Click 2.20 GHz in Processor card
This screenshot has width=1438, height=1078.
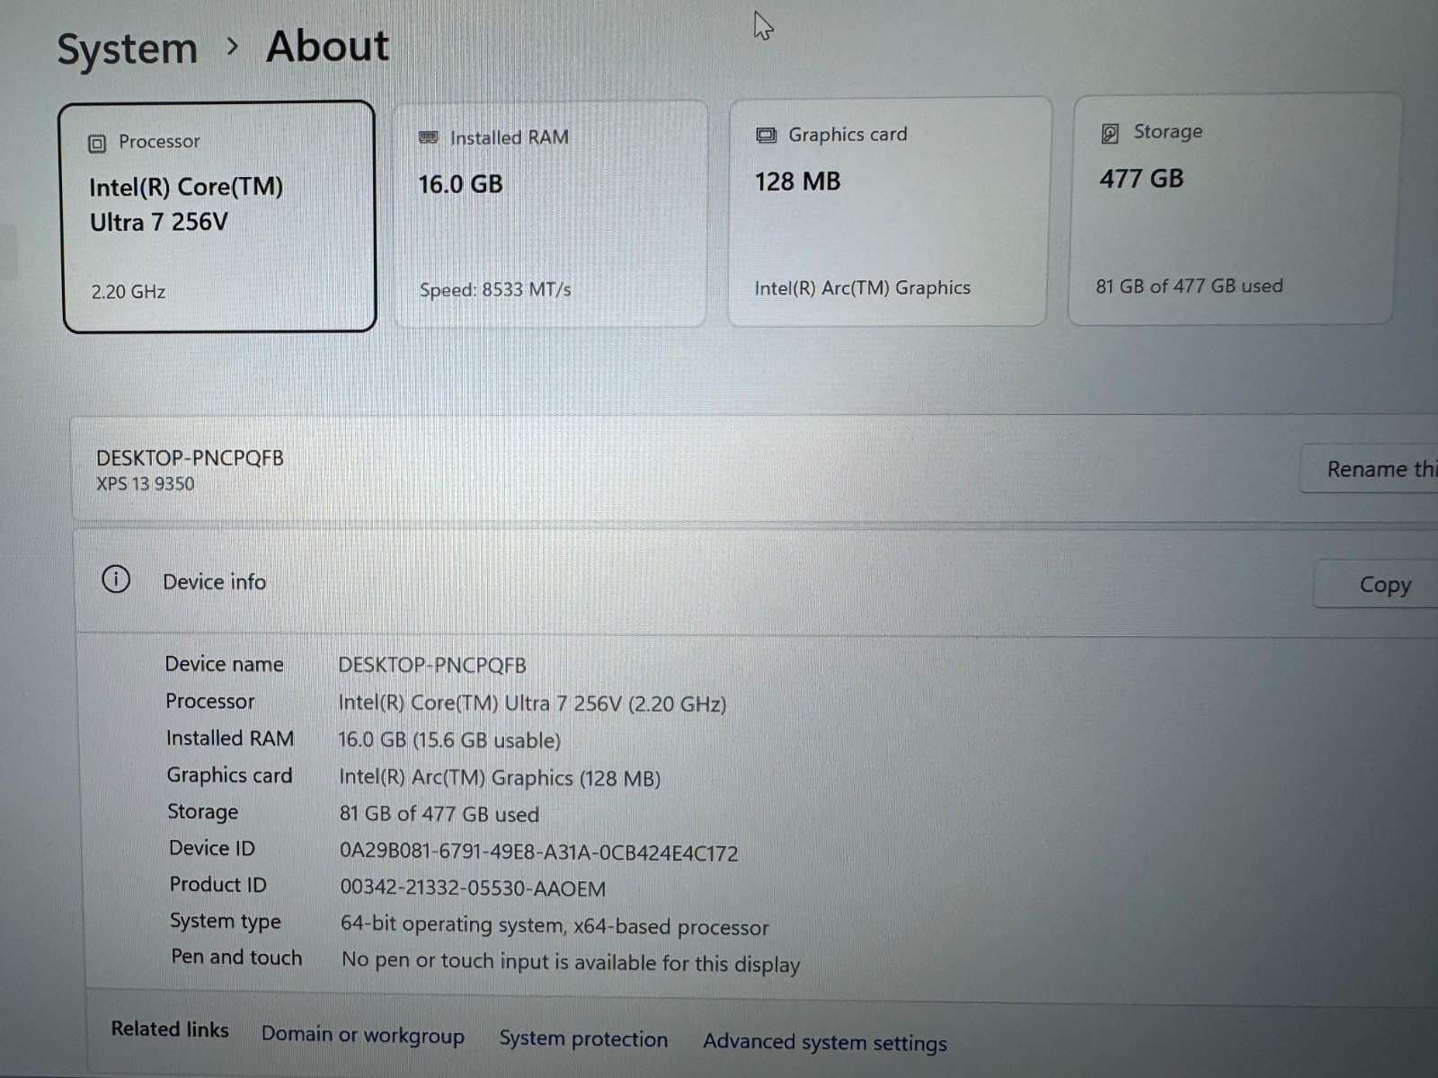129,292
